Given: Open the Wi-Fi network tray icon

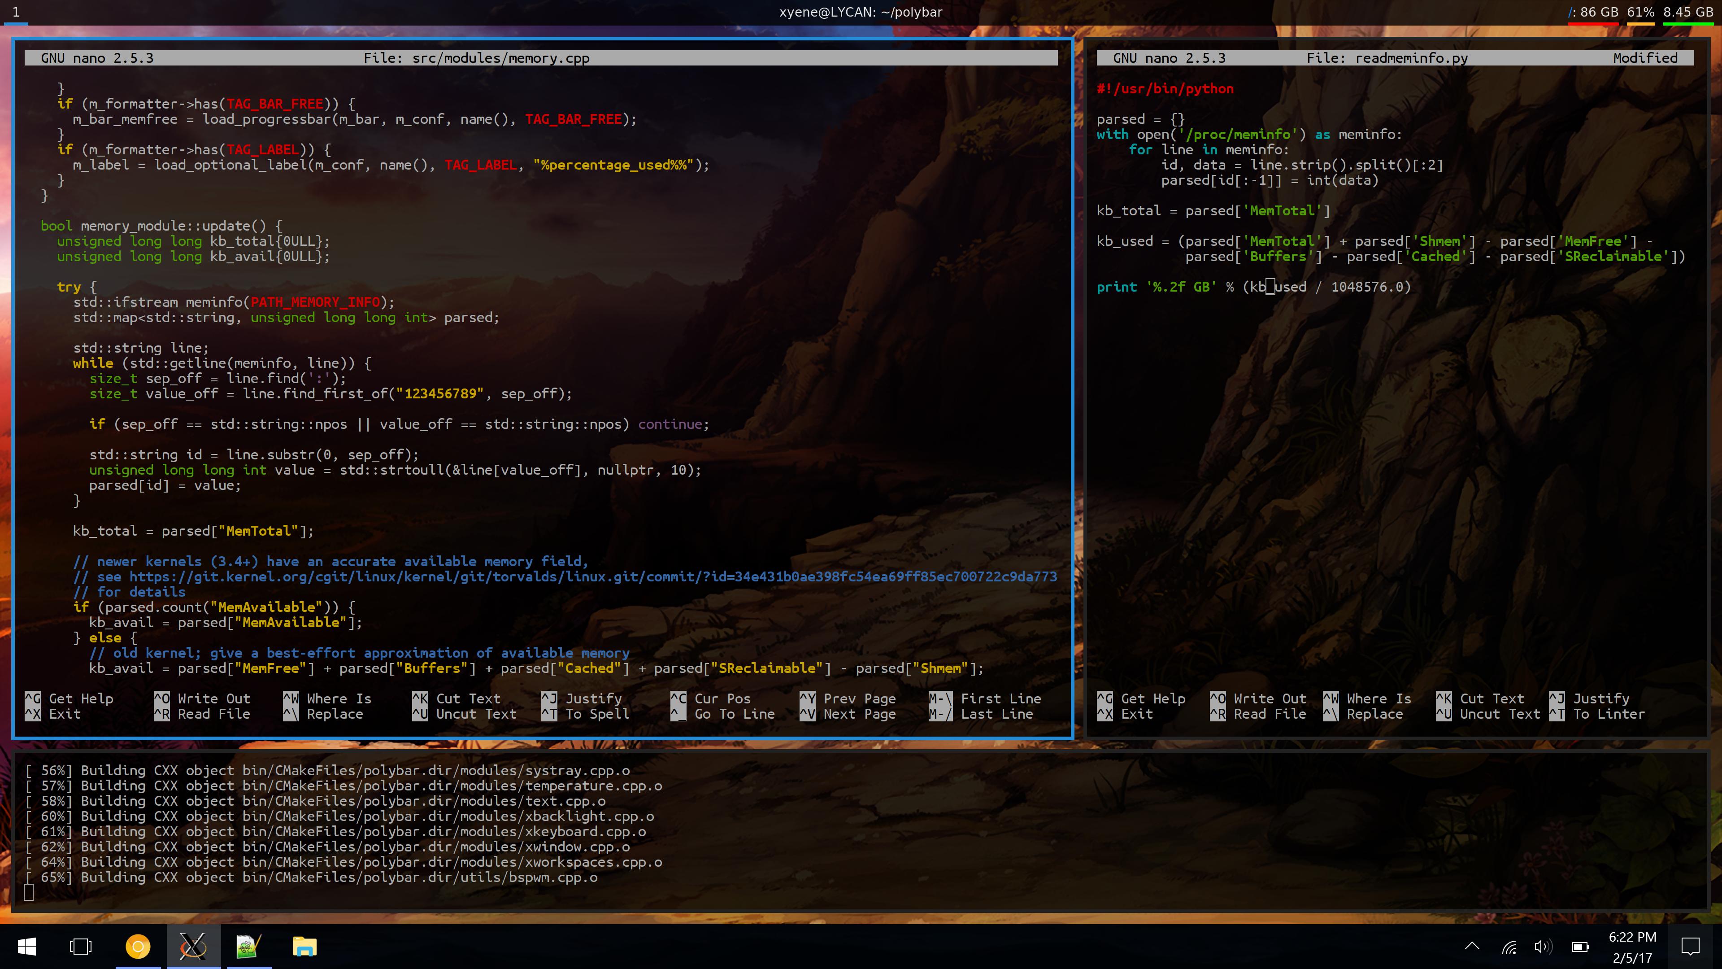Looking at the screenshot, I should 1509,947.
